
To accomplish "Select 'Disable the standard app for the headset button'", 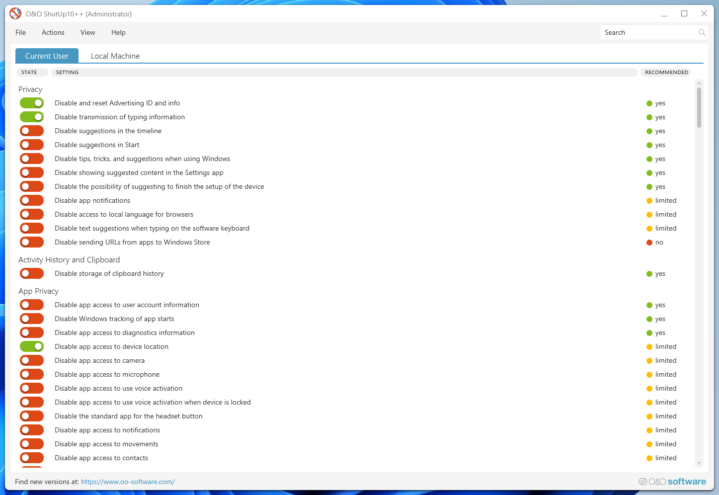I will pos(129,416).
